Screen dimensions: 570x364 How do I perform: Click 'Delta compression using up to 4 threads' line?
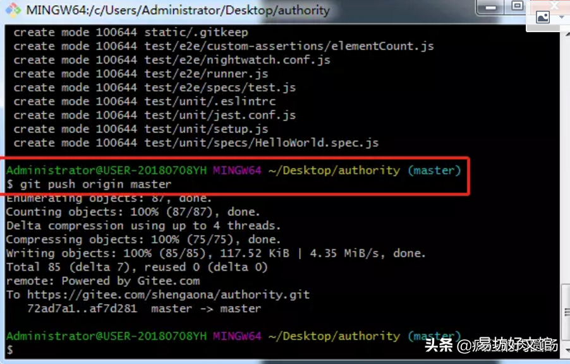point(143,225)
